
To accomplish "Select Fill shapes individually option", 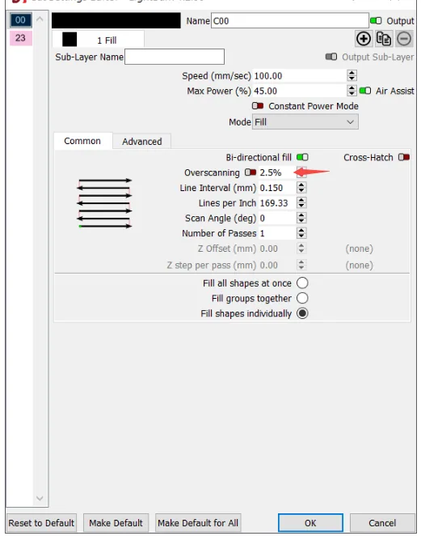I will pos(302,313).
